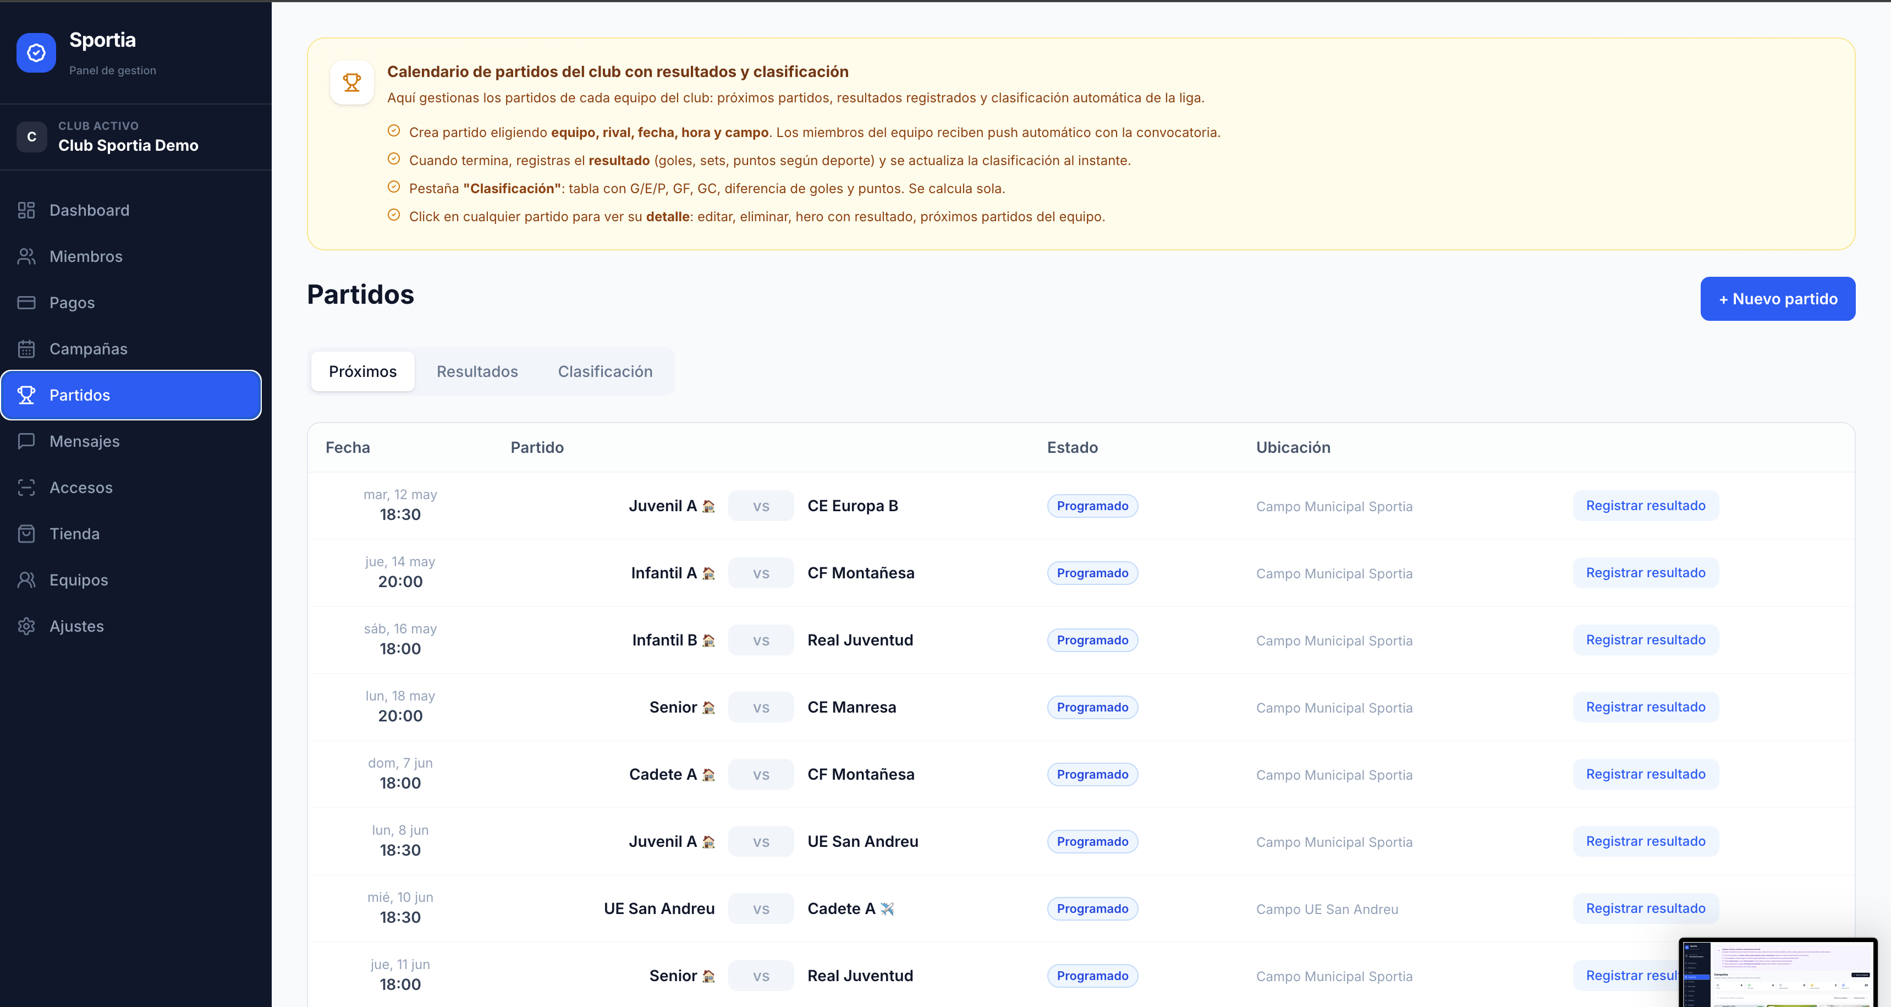
Task: Register result for UE San Andreu vs Cadete A
Action: (x=1645, y=909)
